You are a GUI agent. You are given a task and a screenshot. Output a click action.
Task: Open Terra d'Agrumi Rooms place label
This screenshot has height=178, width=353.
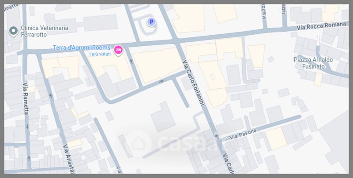coord(82,47)
